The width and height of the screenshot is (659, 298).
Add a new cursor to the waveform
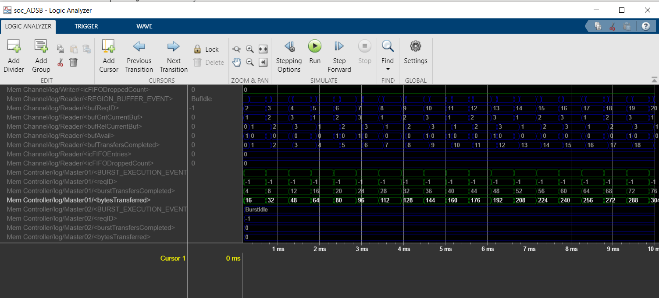(108, 46)
